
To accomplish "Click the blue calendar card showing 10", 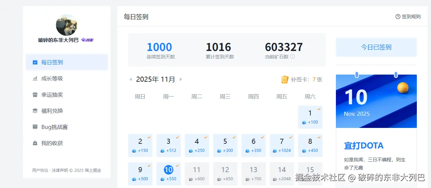I will pyautogui.click(x=376, y=101).
